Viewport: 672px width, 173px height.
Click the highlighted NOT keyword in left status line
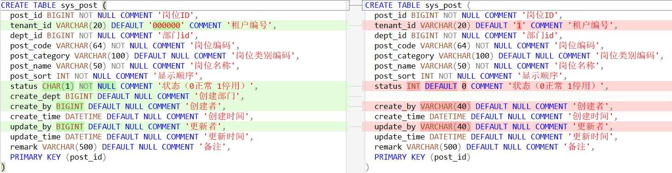click(x=86, y=86)
